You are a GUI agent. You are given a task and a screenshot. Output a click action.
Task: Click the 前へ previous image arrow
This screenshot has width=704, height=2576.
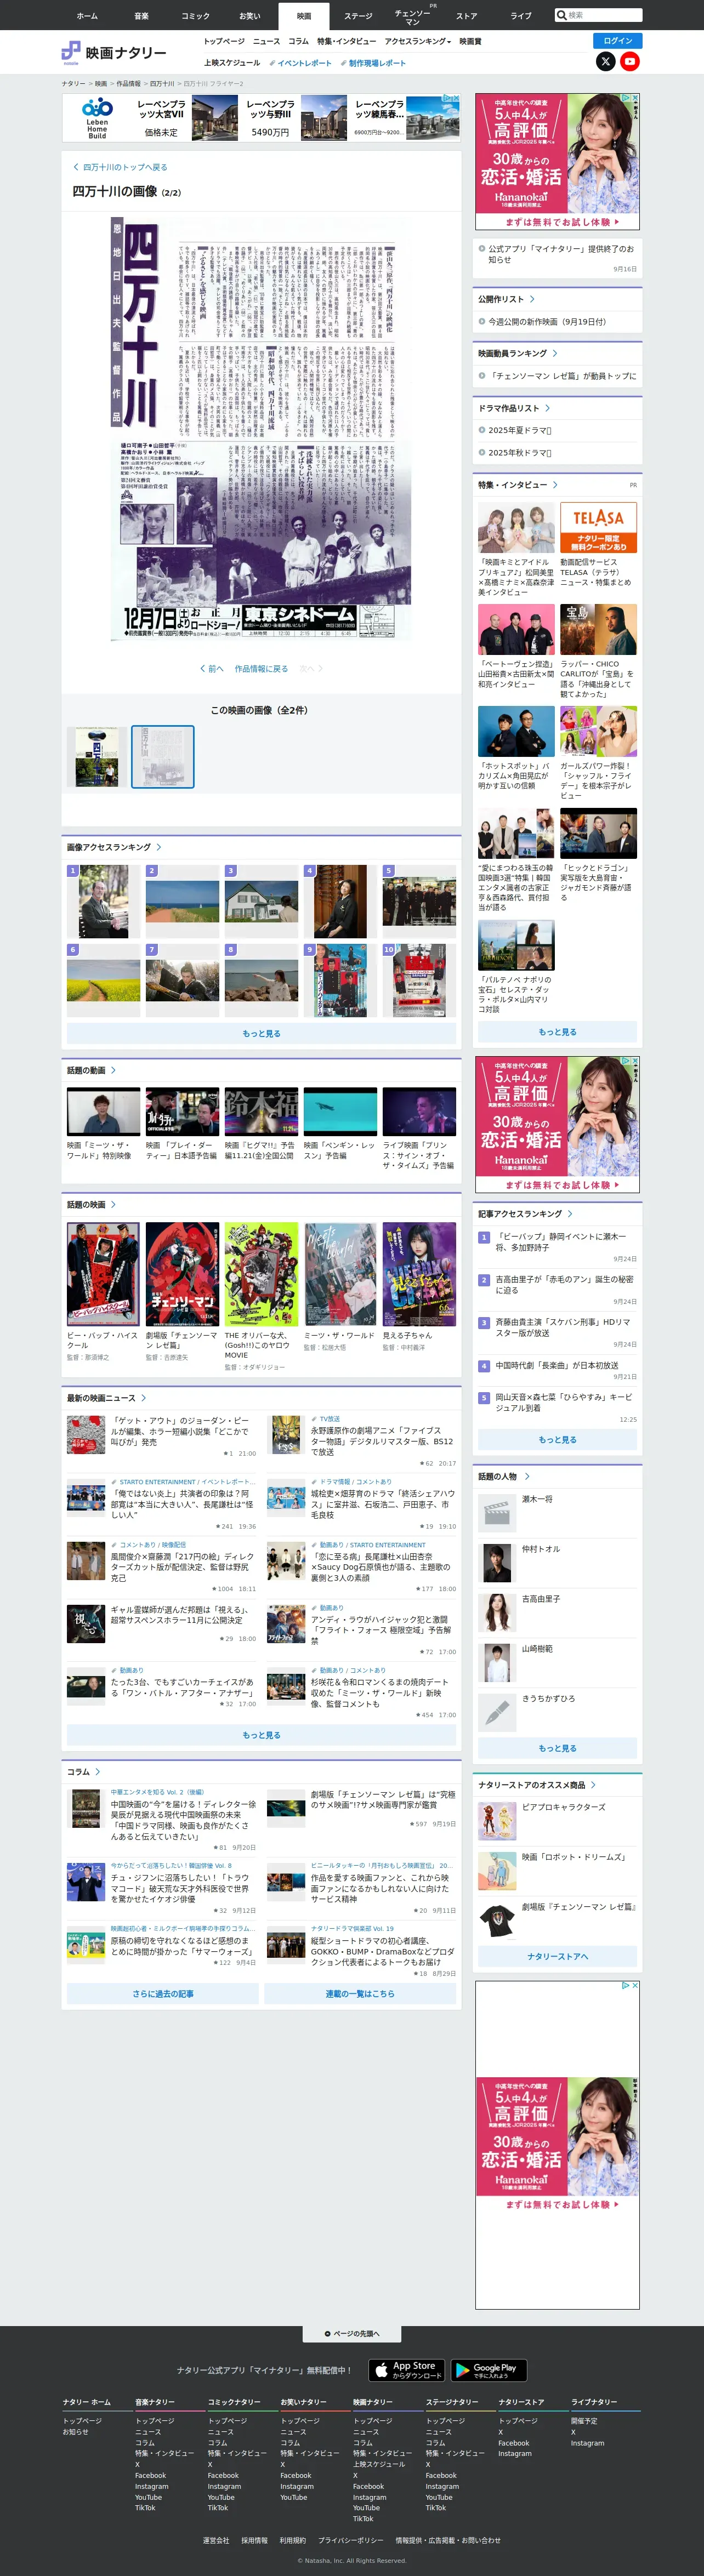pos(212,668)
